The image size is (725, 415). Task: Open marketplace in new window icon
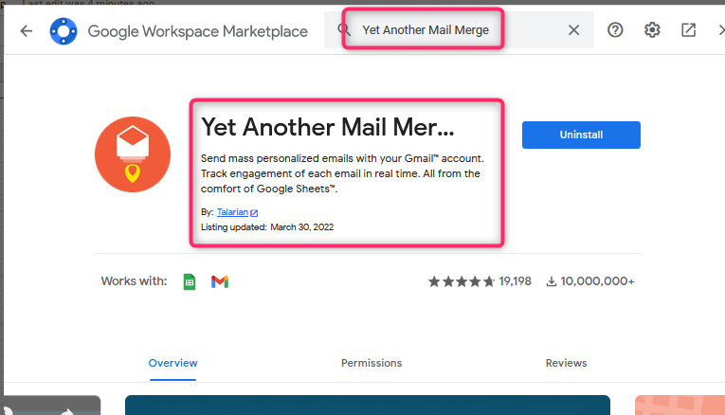tap(688, 30)
